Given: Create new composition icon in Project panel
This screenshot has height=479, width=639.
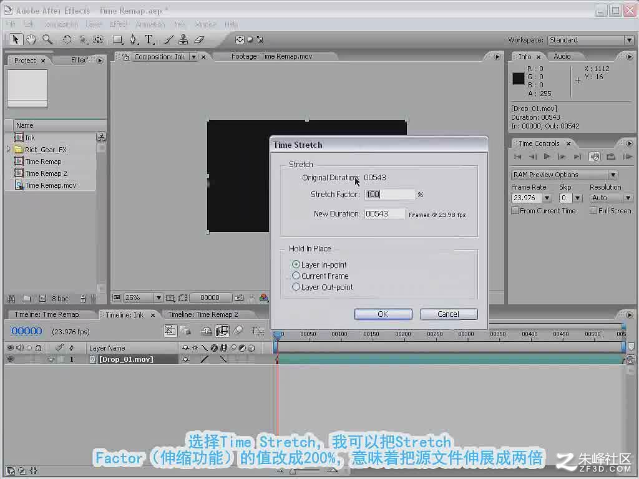Looking at the screenshot, I should click(x=42, y=299).
